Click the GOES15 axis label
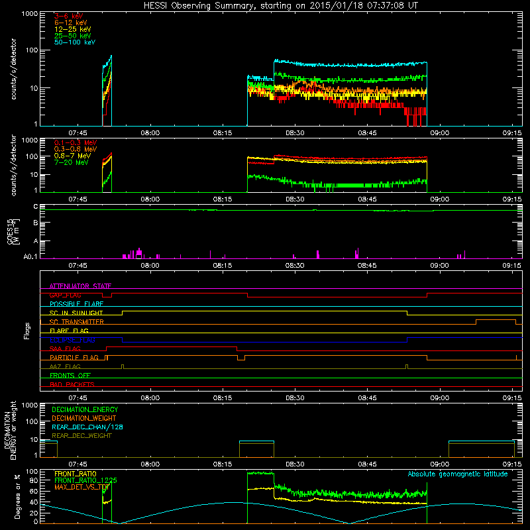Screen dimensions: 530x530 point(13,232)
